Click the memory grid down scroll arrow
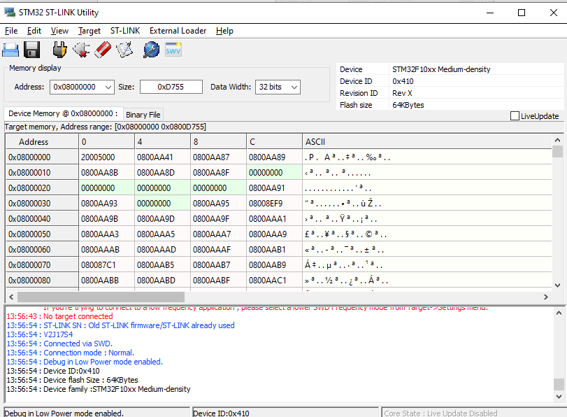Viewport: 567px width, 417px height. coord(557,285)
